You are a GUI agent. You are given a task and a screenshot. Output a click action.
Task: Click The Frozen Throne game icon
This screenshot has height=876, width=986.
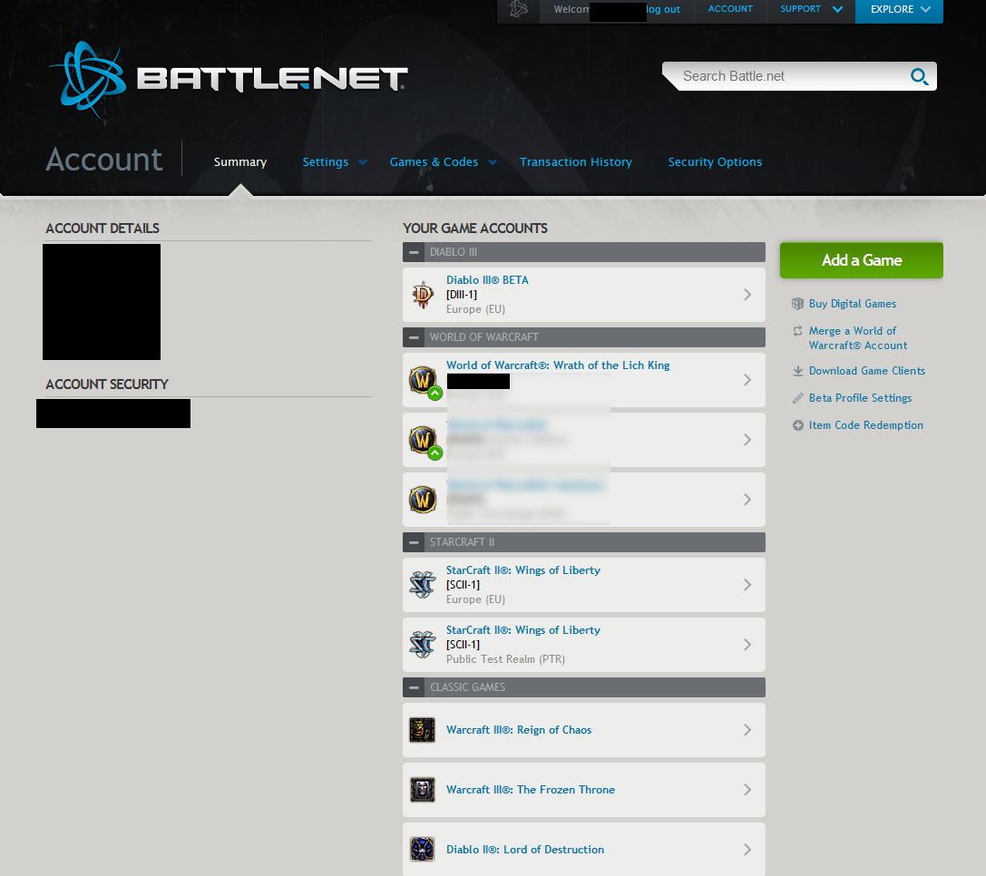point(423,790)
